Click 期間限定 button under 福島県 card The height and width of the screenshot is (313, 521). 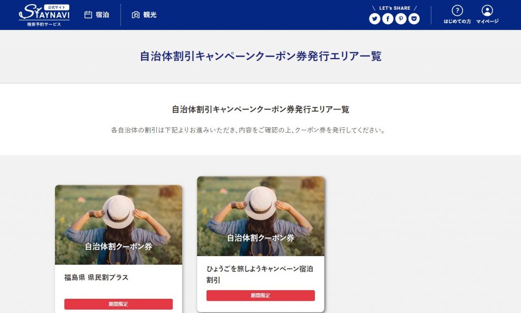point(119,304)
